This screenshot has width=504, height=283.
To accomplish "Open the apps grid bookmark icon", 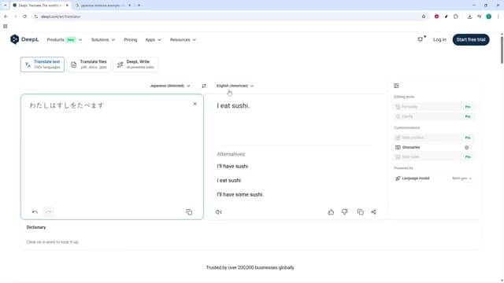I will pos(6,26).
